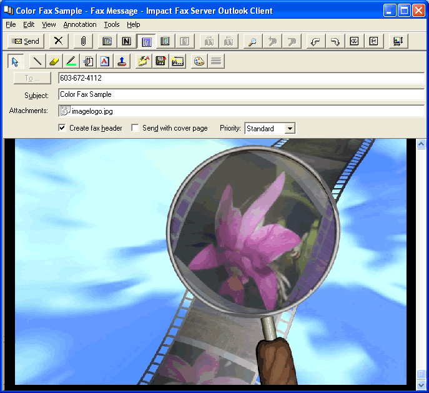Click the line thickness icon
Viewport: 429px width, 393px height.
tap(216, 61)
